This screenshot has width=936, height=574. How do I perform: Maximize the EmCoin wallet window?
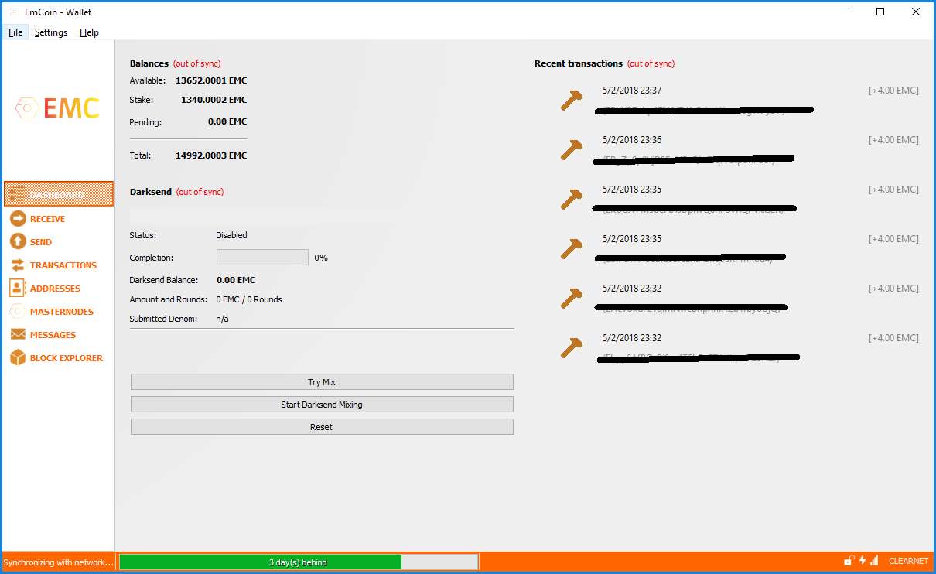[x=880, y=12]
